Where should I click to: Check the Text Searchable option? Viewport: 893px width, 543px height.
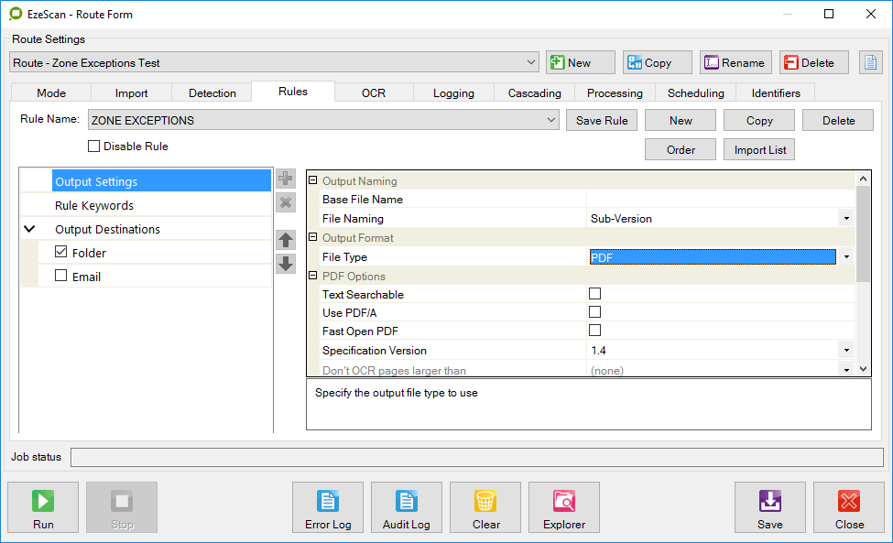click(594, 294)
